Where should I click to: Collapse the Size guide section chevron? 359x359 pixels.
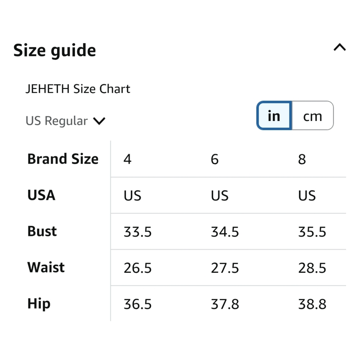(x=340, y=47)
